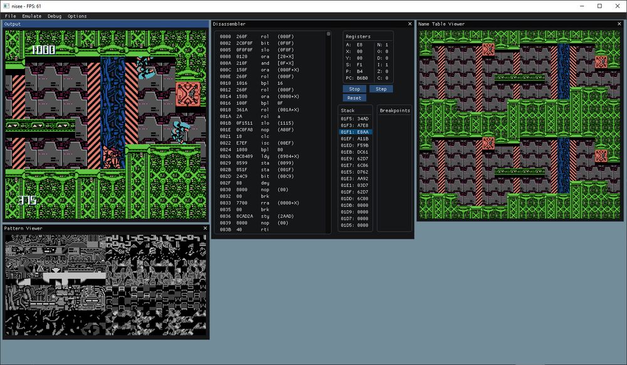Click the Step button in Disassembler
This screenshot has height=365, width=627.
tap(381, 89)
